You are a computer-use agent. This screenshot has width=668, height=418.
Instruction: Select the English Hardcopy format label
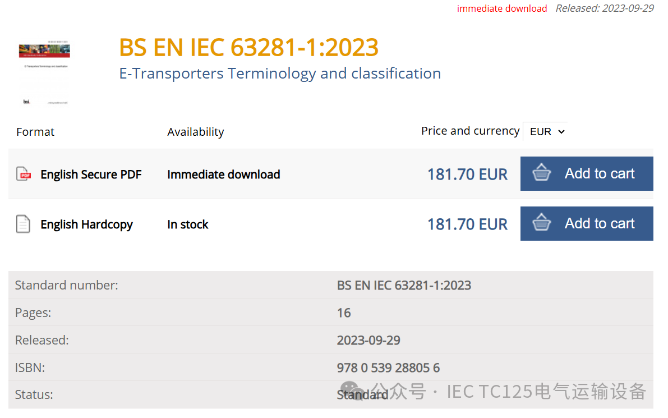[x=86, y=224]
